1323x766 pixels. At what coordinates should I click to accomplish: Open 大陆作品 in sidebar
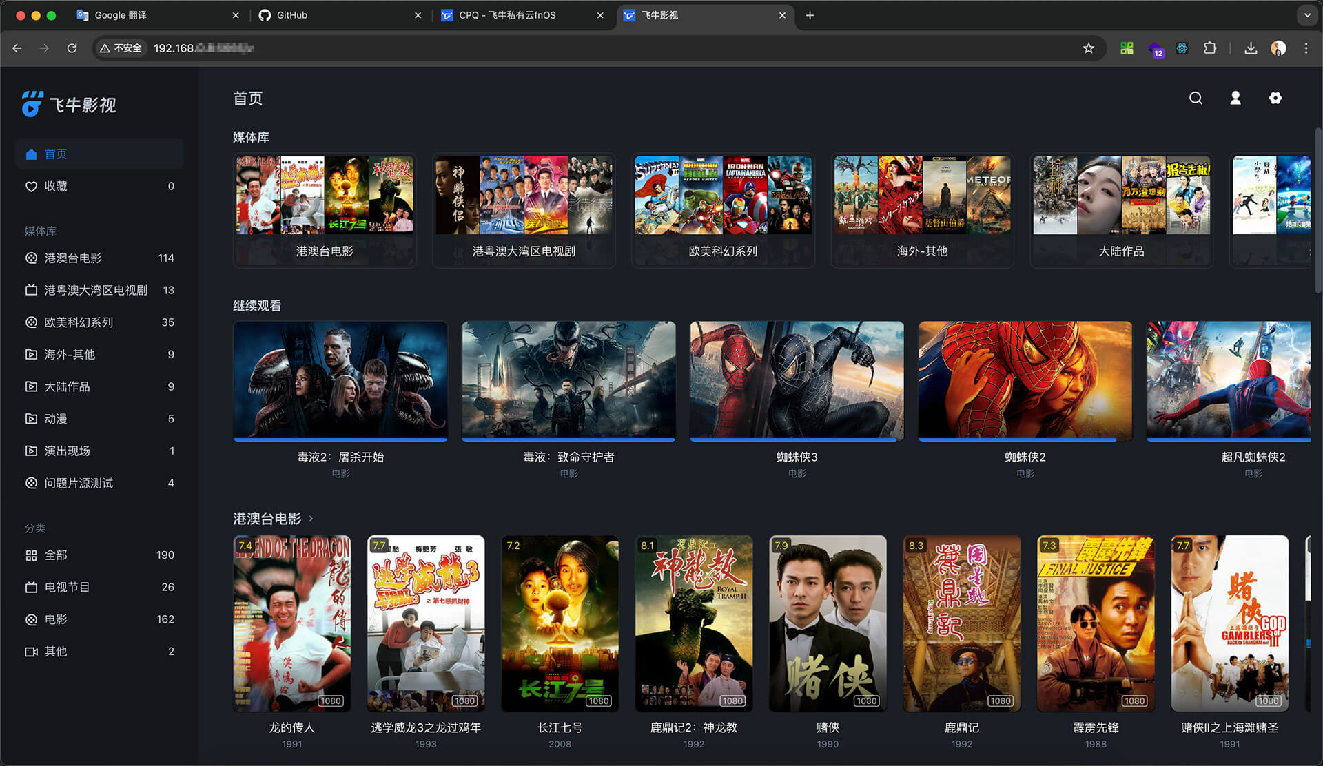tap(99, 386)
